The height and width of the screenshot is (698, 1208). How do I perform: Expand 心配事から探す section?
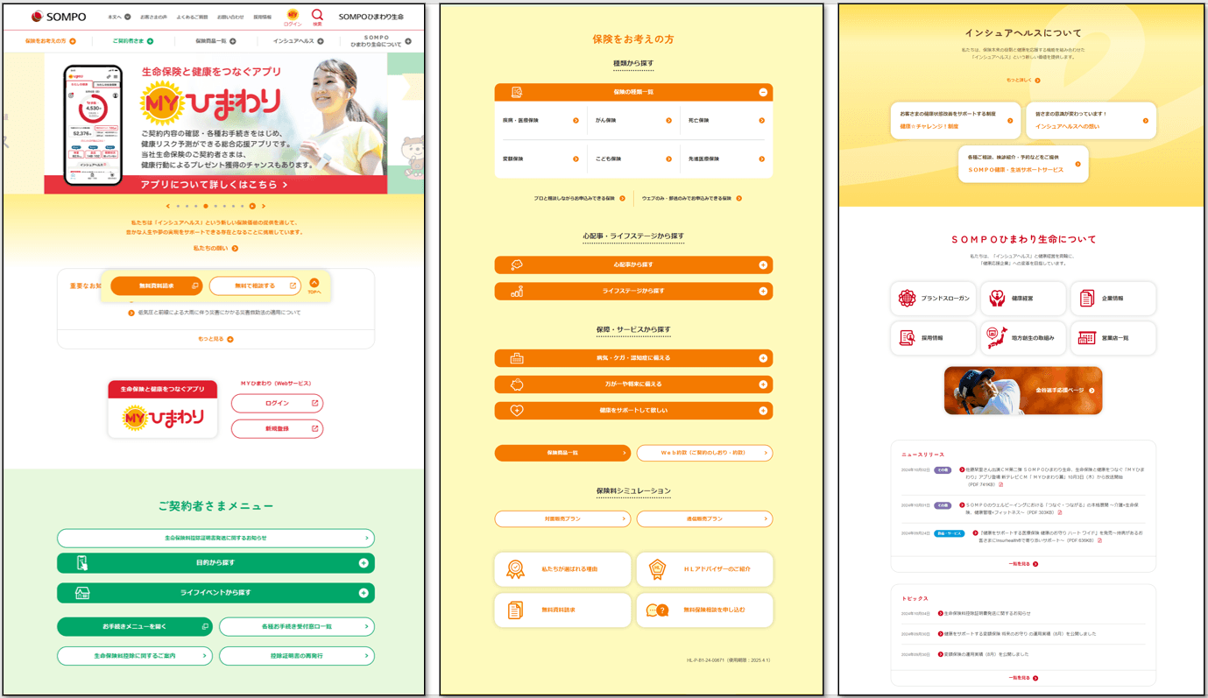point(633,264)
